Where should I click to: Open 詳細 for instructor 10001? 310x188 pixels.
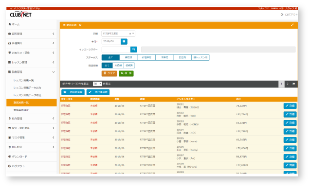(x=290, y=106)
